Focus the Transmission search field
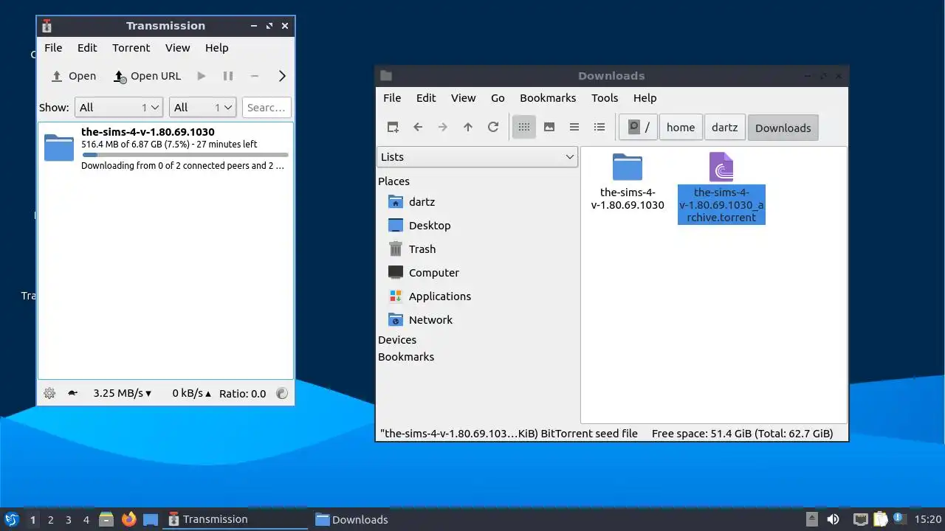945x531 pixels. pos(267,108)
